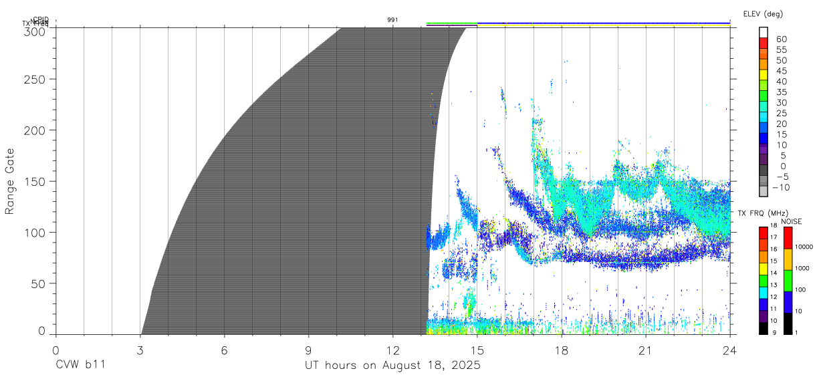Click the 'NOISE' legend title
This screenshot has width=821, height=379.
click(x=792, y=221)
